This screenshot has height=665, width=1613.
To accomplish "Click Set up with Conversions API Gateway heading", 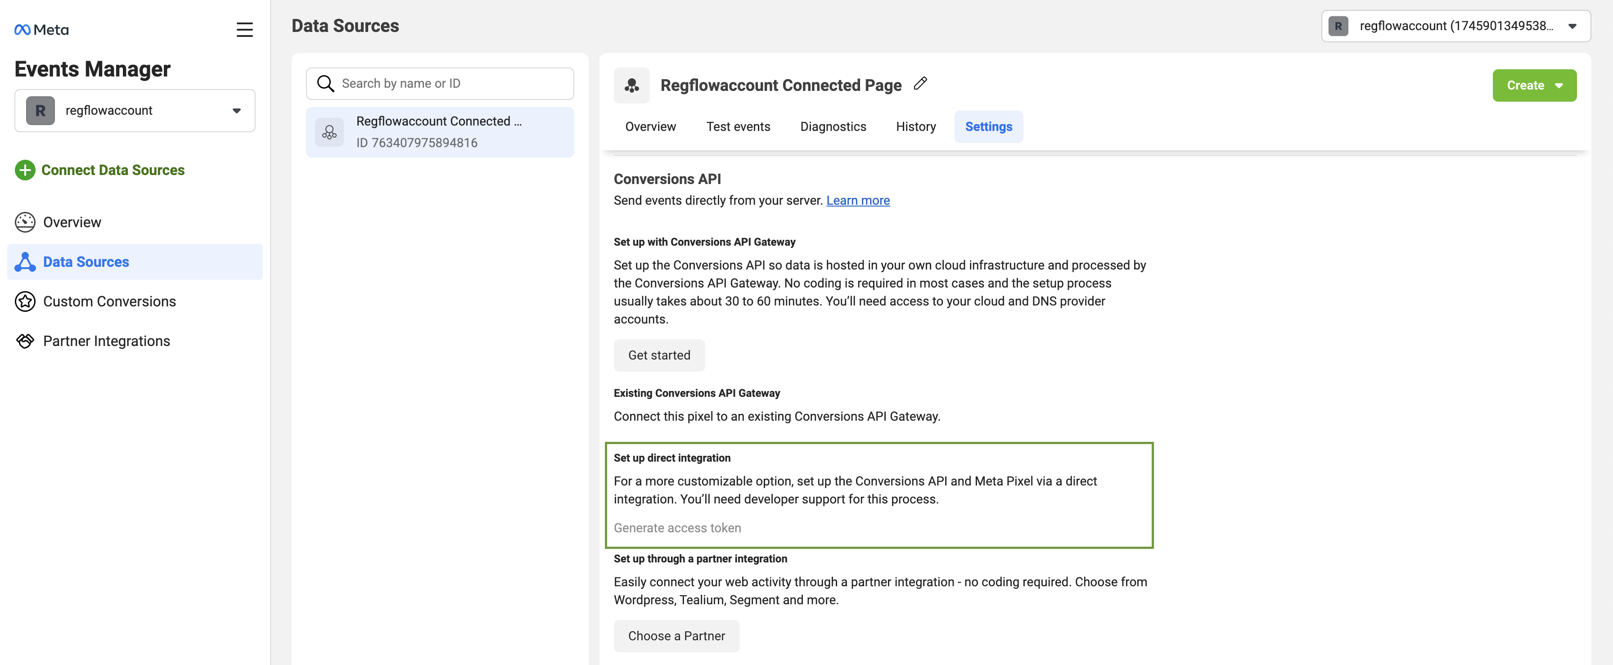I will pyautogui.click(x=704, y=242).
